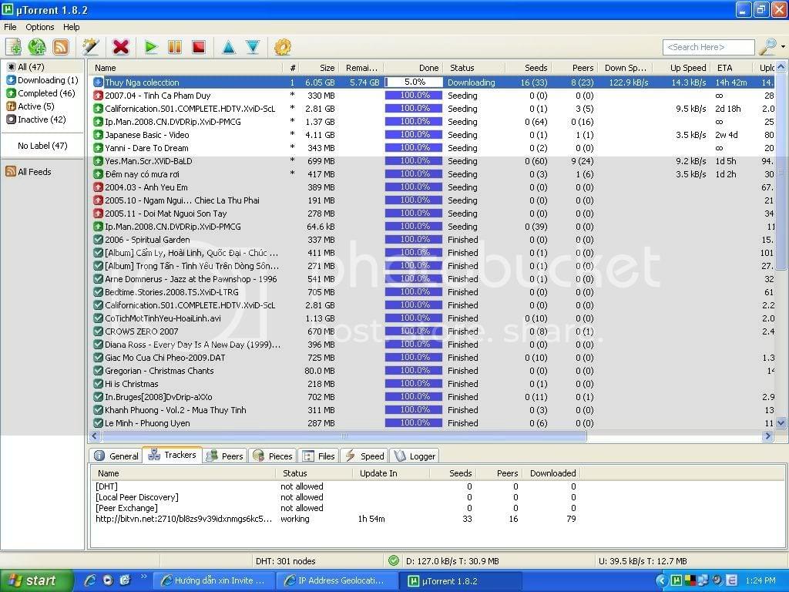The width and height of the screenshot is (789, 592).
Task: Select the CROWS ZERO 2007 torrent
Action: tap(433, 331)
